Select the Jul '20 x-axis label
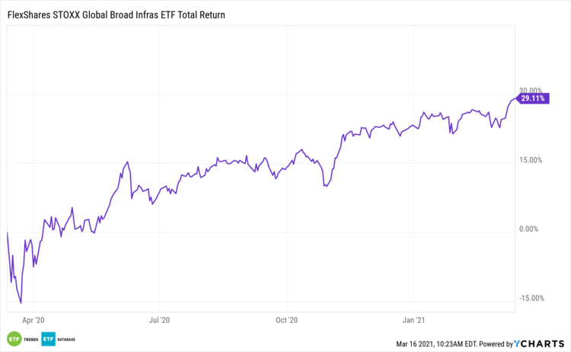571x352 pixels. [x=160, y=322]
